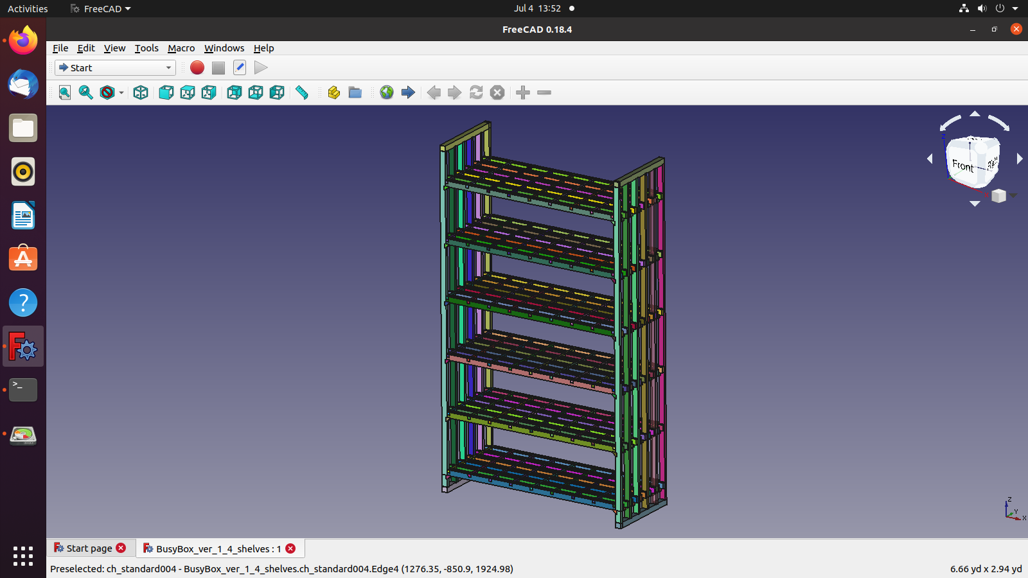1028x578 pixels.
Task: Select the Measure distance ruler tool
Action: [x=302, y=92]
